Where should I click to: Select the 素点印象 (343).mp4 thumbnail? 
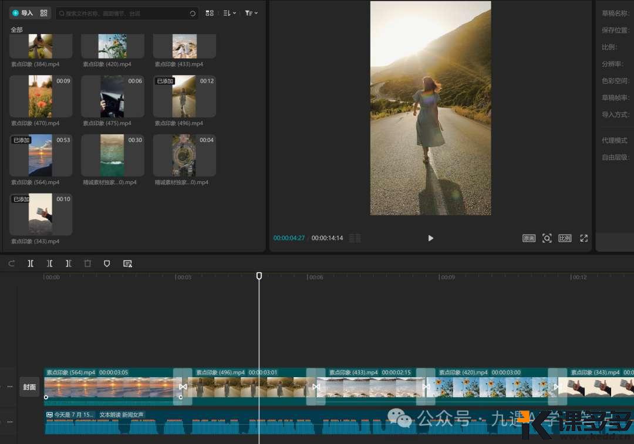point(41,214)
